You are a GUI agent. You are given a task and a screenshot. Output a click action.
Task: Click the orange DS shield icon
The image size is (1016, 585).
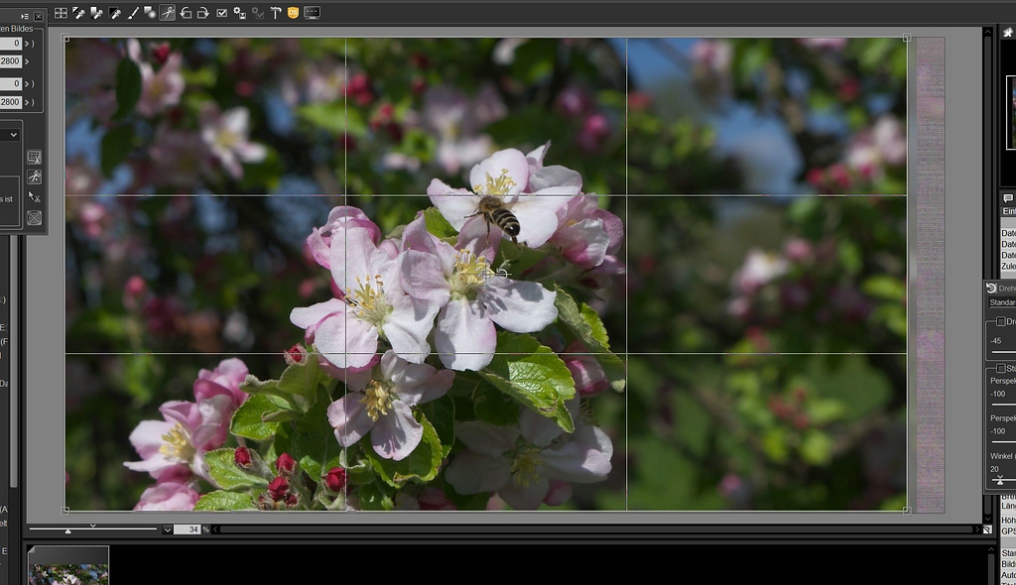tap(293, 13)
